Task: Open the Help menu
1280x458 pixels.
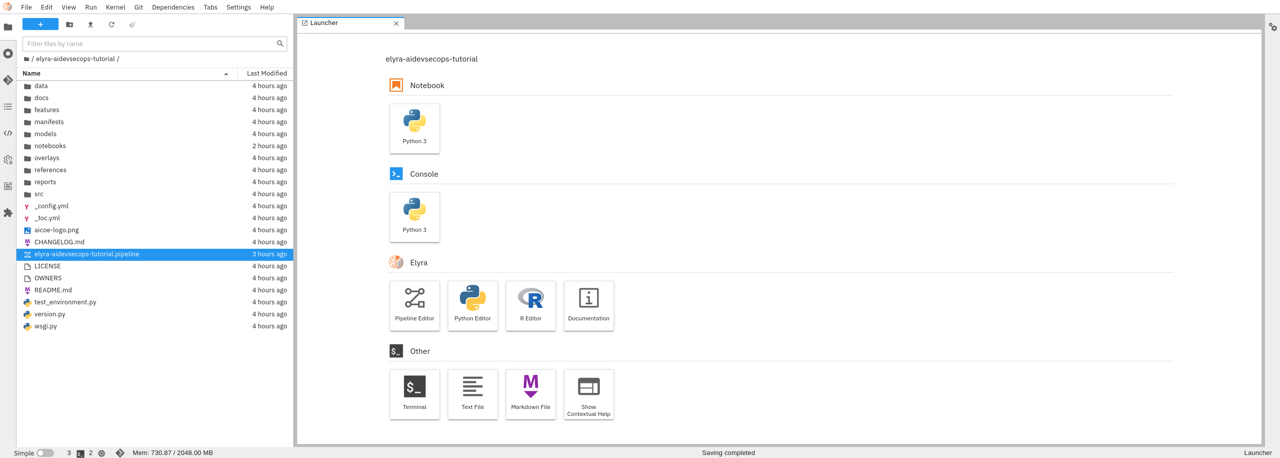Action: point(267,7)
